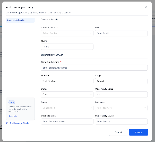
Task: Click the Opportunity details section heading
Action: tap(52, 55)
